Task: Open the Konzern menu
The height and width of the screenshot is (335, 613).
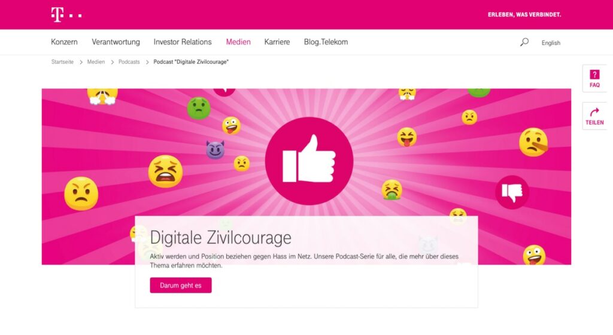Action: (x=64, y=42)
